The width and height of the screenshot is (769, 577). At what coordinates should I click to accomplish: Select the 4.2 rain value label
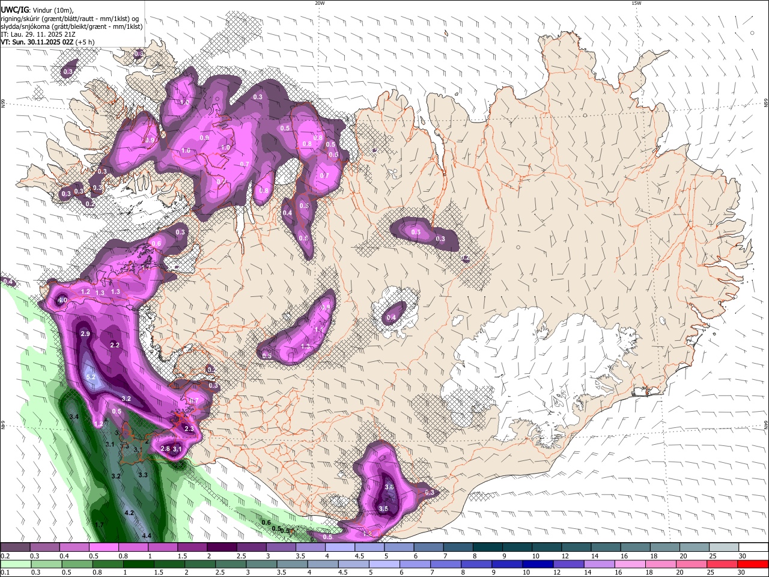point(129,513)
